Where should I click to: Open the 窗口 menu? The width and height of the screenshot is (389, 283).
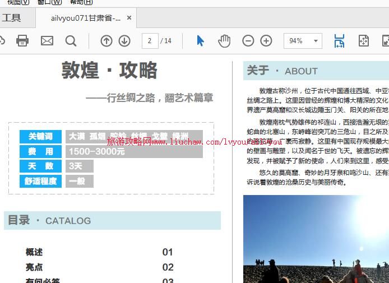pyautogui.click(x=49, y=2)
